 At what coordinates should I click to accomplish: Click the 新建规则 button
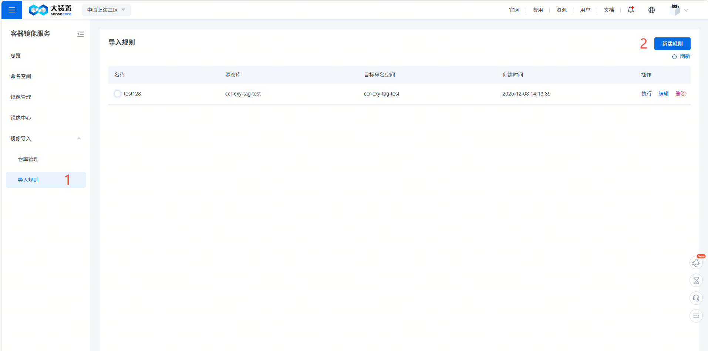(x=672, y=44)
